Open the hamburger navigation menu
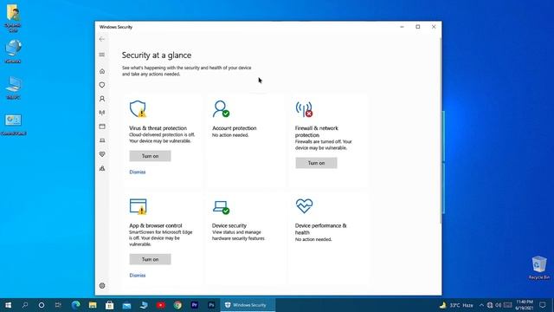The height and width of the screenshot is (312, 554). pyautogui.click(x=102, y=55)
